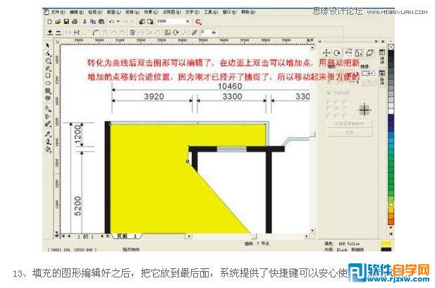Click the Print icon in toolbar
435x288 pixels.
(x=75, y=22)
